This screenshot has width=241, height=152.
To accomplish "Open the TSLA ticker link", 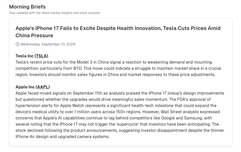I will 41,56.
